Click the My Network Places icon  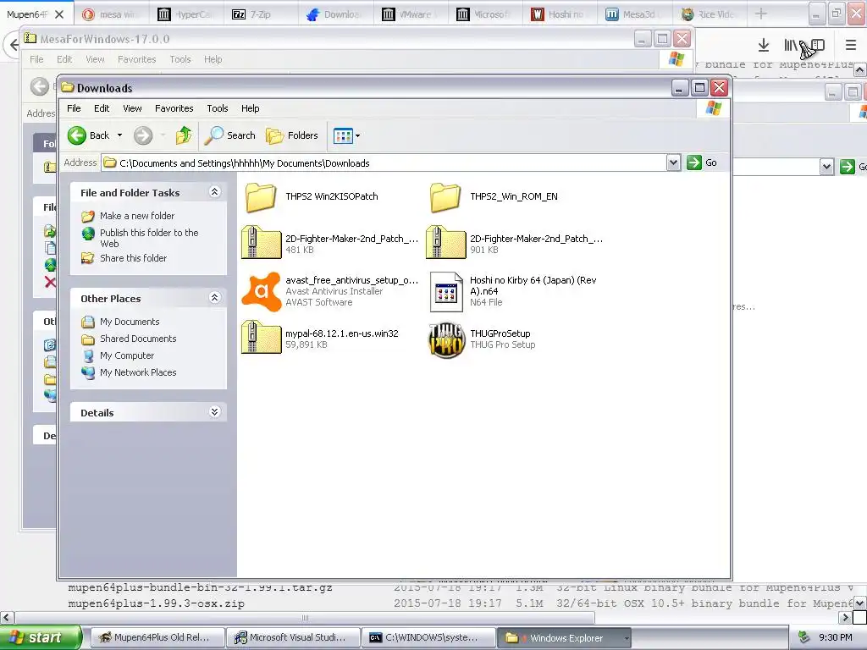tap(88, 372)
